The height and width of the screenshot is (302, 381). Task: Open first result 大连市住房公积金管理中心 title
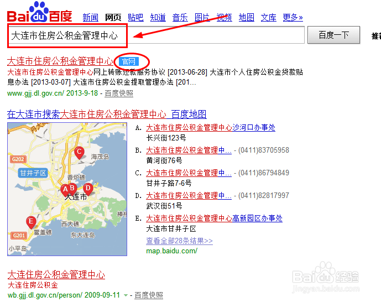point(60,61)
